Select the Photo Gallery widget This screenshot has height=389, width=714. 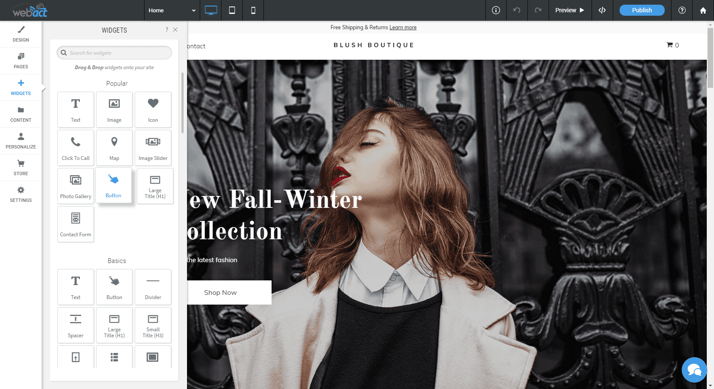pos(75,186)
